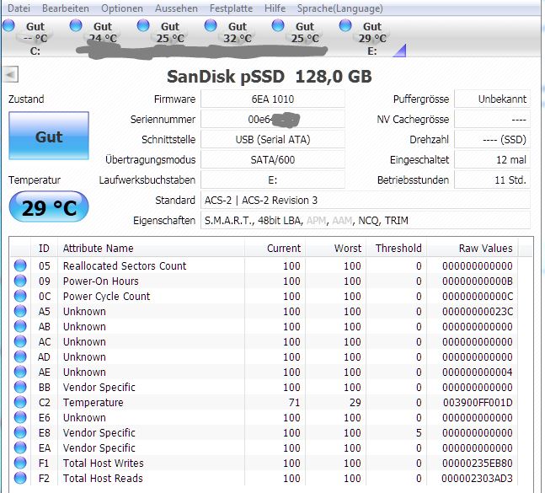Select the Power Cycle Count attribute name
Viewport: 545px width, 493px height.
point(106,296)
